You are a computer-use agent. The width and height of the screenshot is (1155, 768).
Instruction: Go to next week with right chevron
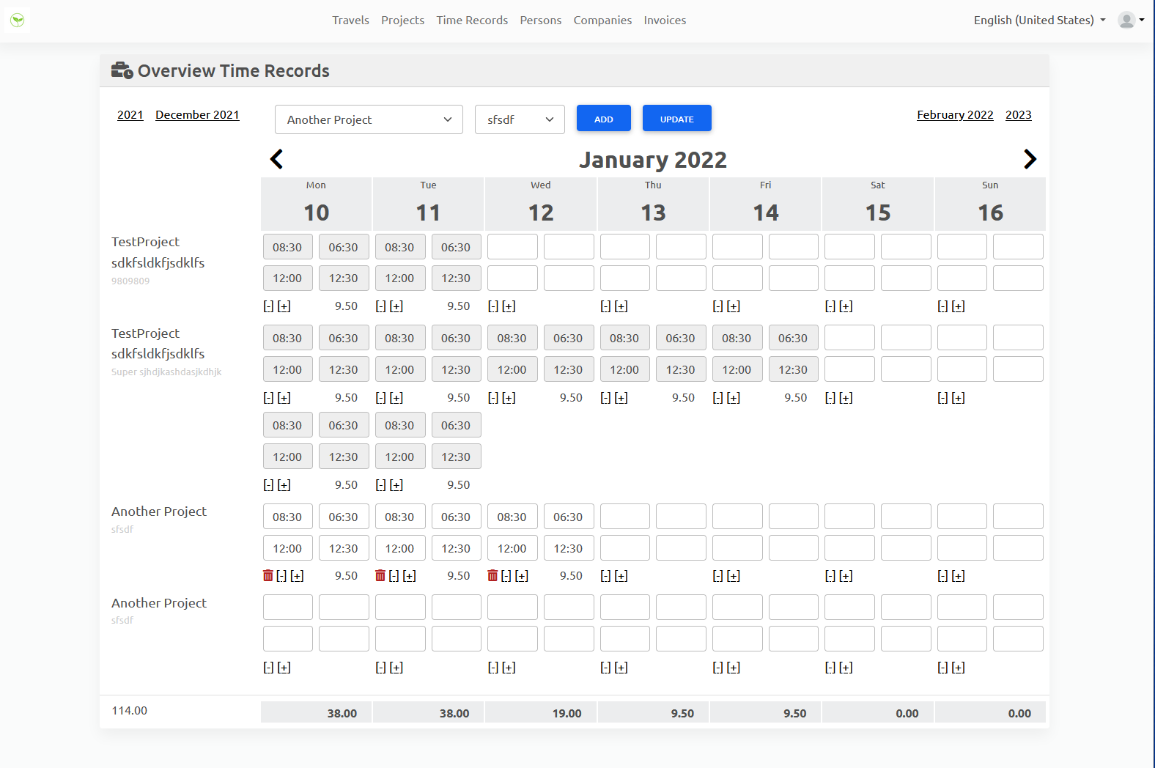click(x=1030, y=159)
